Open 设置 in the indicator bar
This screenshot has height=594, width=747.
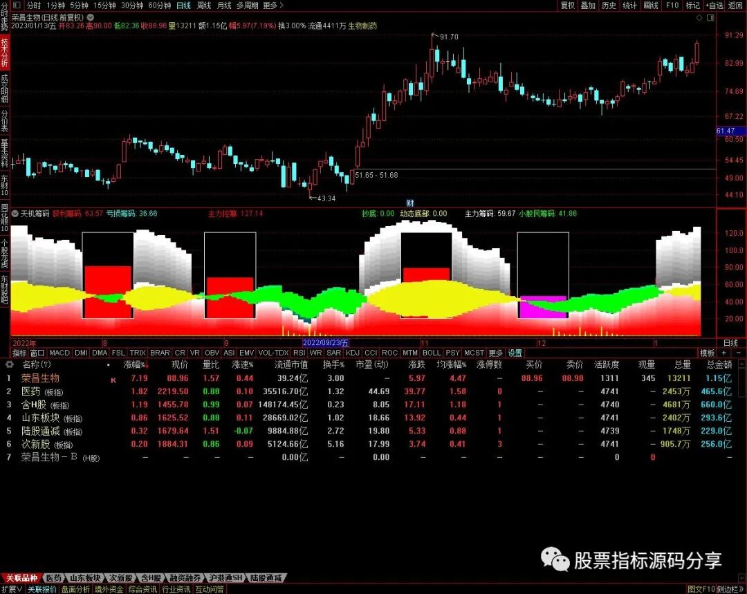click(515, 353)
